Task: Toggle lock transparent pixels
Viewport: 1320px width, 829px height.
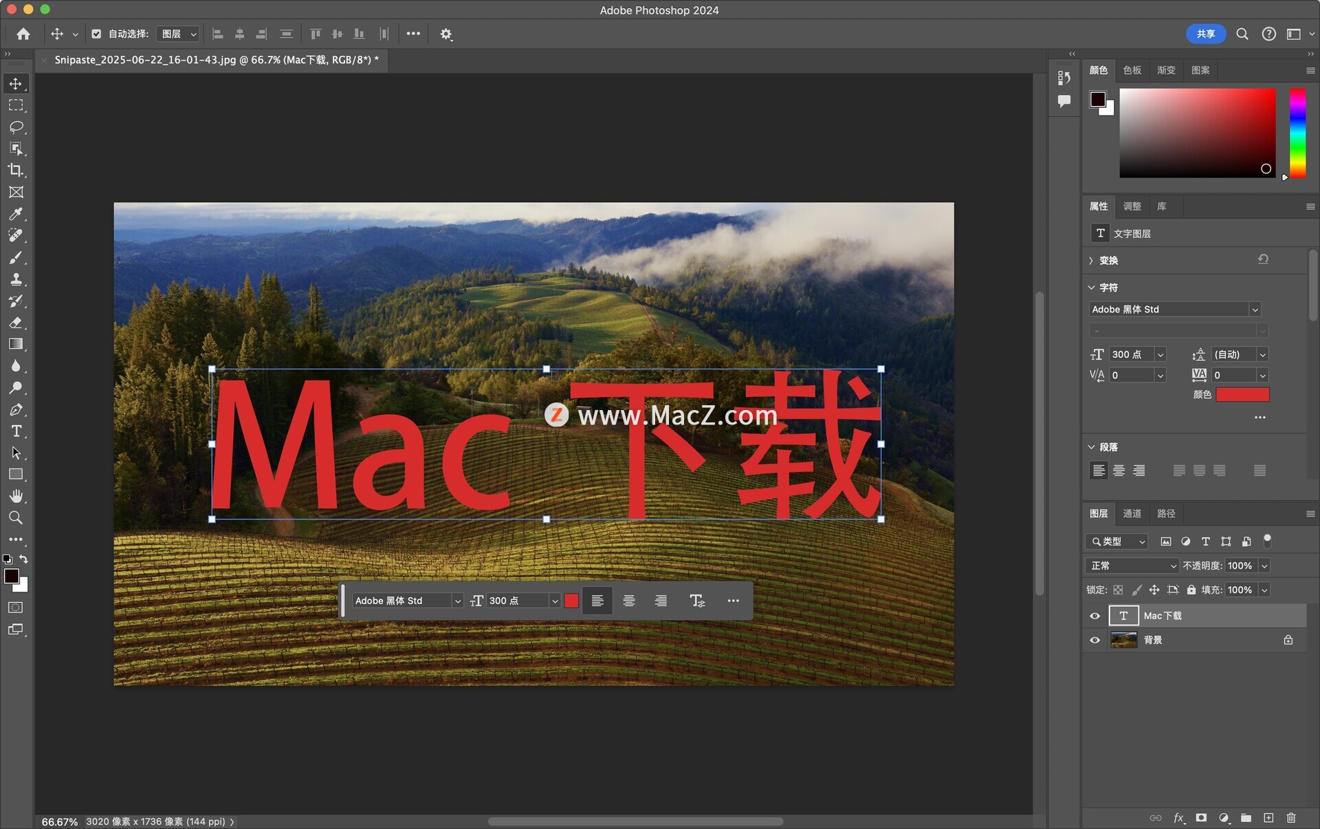Action: (x=1118, y=590)
